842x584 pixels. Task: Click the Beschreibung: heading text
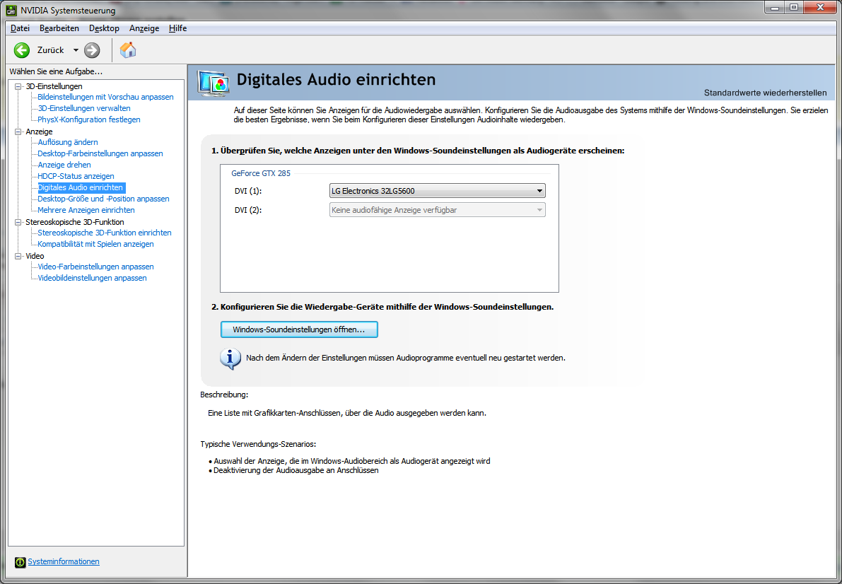[224, 395]
